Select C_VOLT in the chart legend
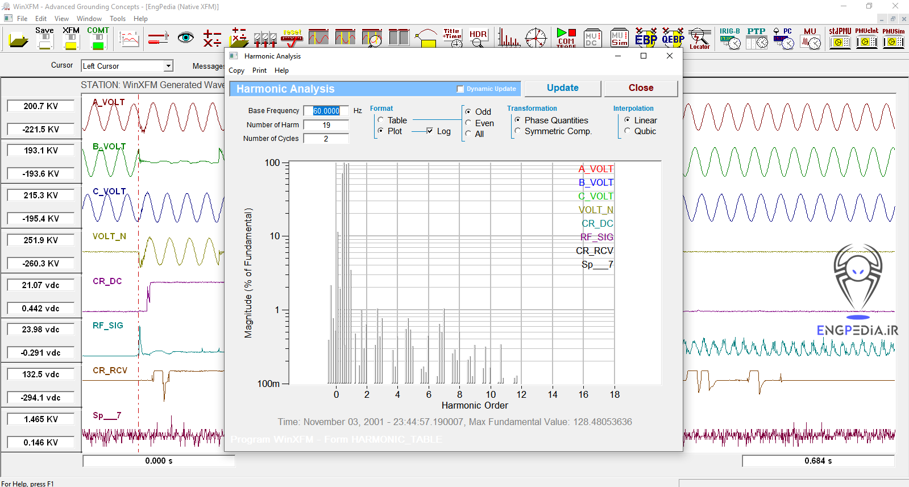 [x=596, y=196]
